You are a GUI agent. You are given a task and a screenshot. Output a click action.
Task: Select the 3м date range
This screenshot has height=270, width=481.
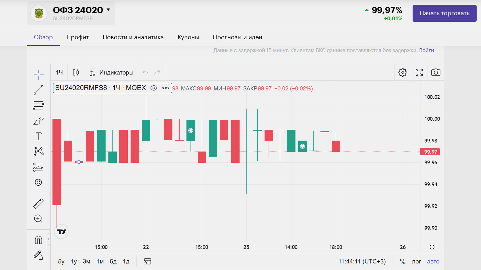point(87,262)
